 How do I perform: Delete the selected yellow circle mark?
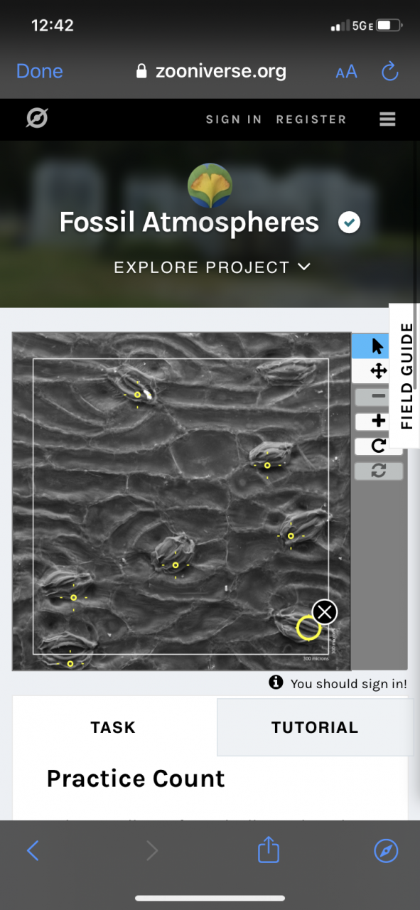click(x=325, y=611)
